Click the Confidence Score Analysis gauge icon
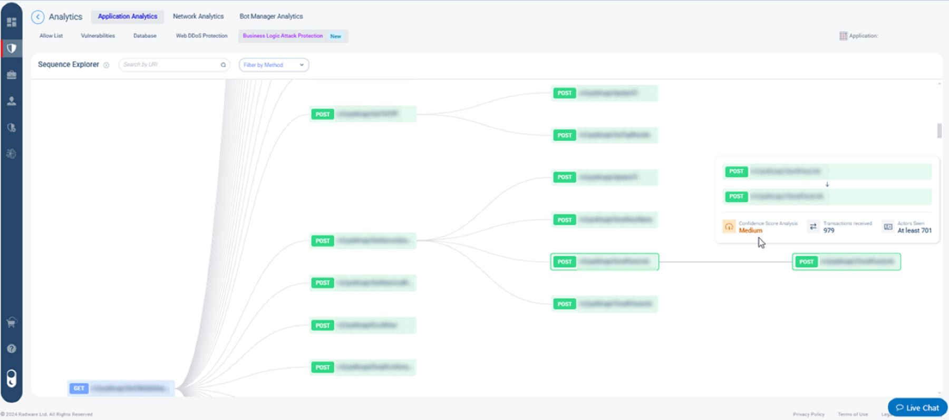Viewport: 949px width, 420px height. (x=729, y=226)
